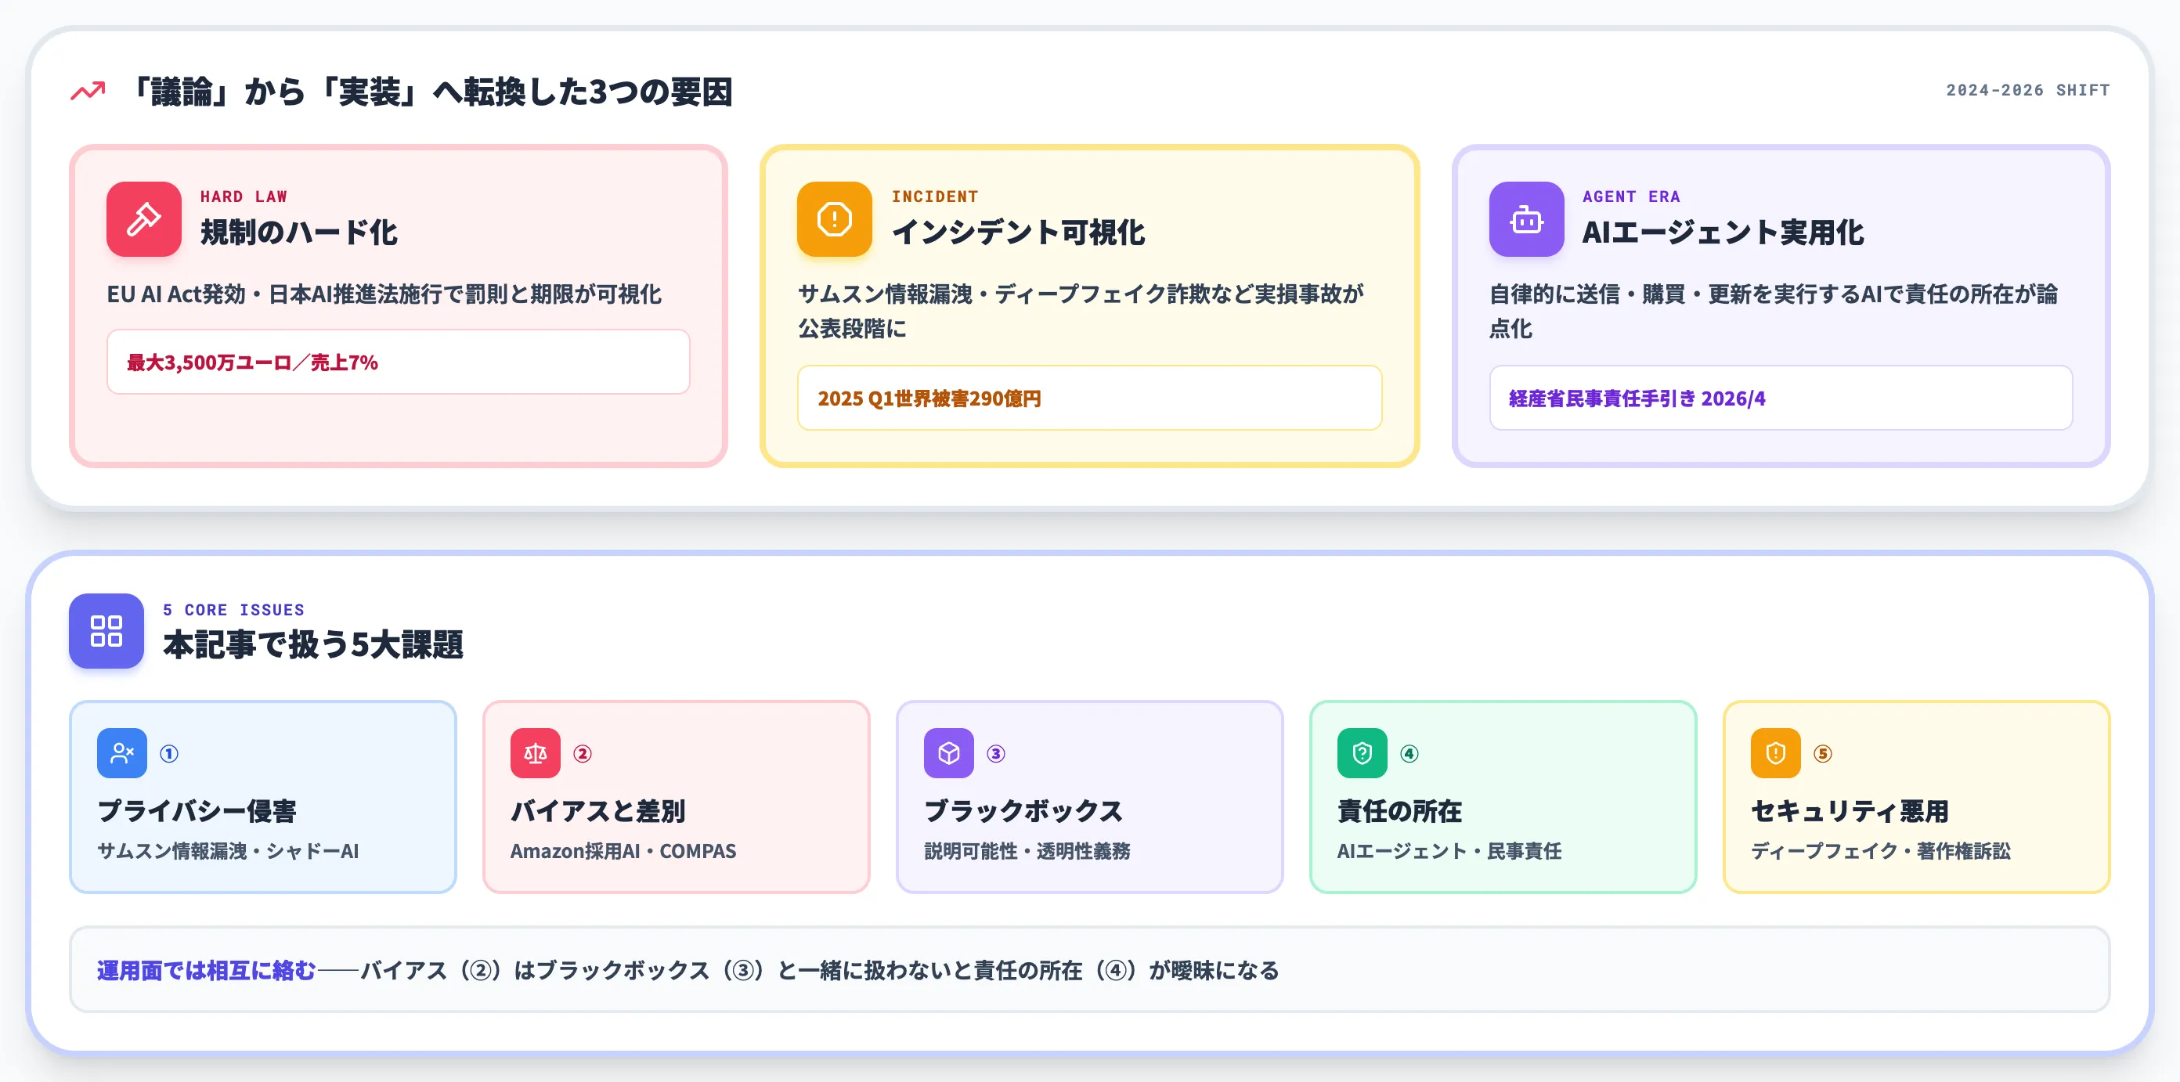Click the 責任の所在 card title

[x=1400, y=810]
